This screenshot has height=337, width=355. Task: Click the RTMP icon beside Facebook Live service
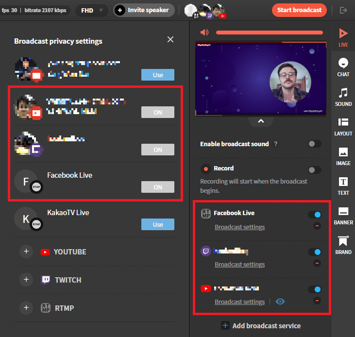point(206,214)
